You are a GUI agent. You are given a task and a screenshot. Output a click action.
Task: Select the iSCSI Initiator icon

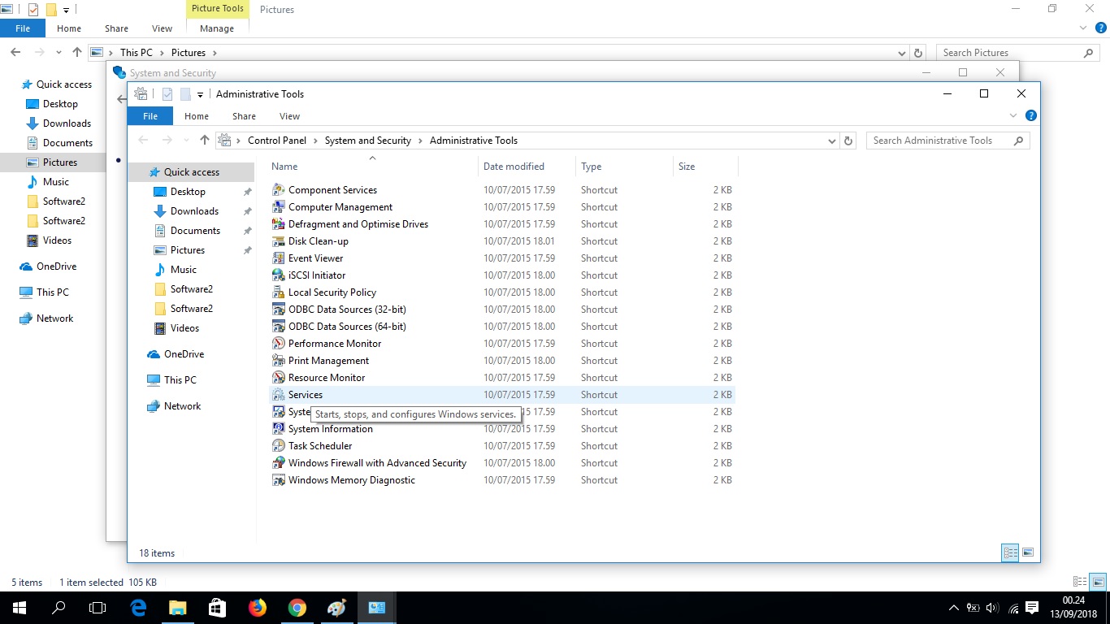(x=279, y=275)
